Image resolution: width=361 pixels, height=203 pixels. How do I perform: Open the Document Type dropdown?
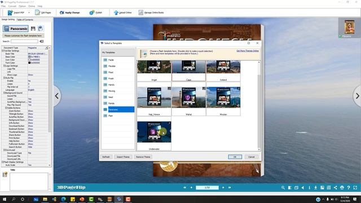(46, 47)
